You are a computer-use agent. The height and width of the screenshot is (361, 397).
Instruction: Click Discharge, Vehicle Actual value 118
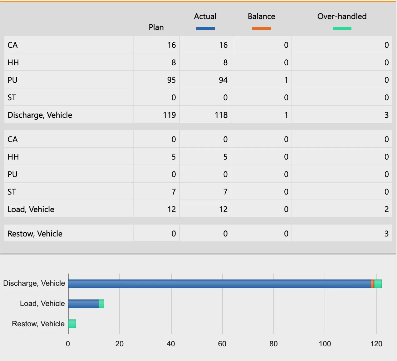point(221,115)
